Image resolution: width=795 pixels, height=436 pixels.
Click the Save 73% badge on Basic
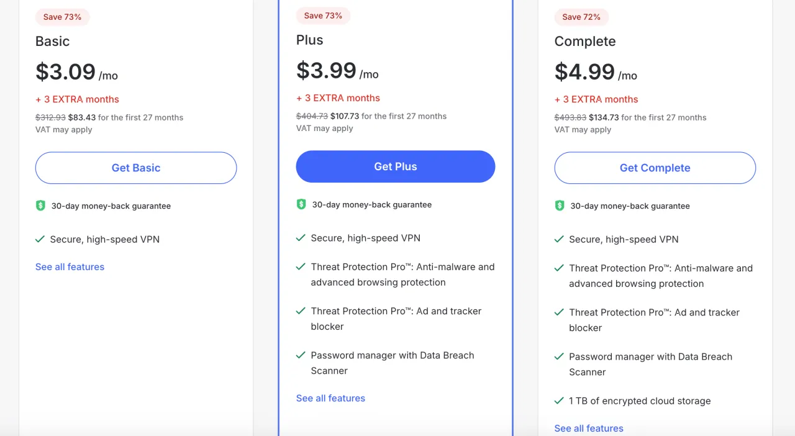pos(62,17)
